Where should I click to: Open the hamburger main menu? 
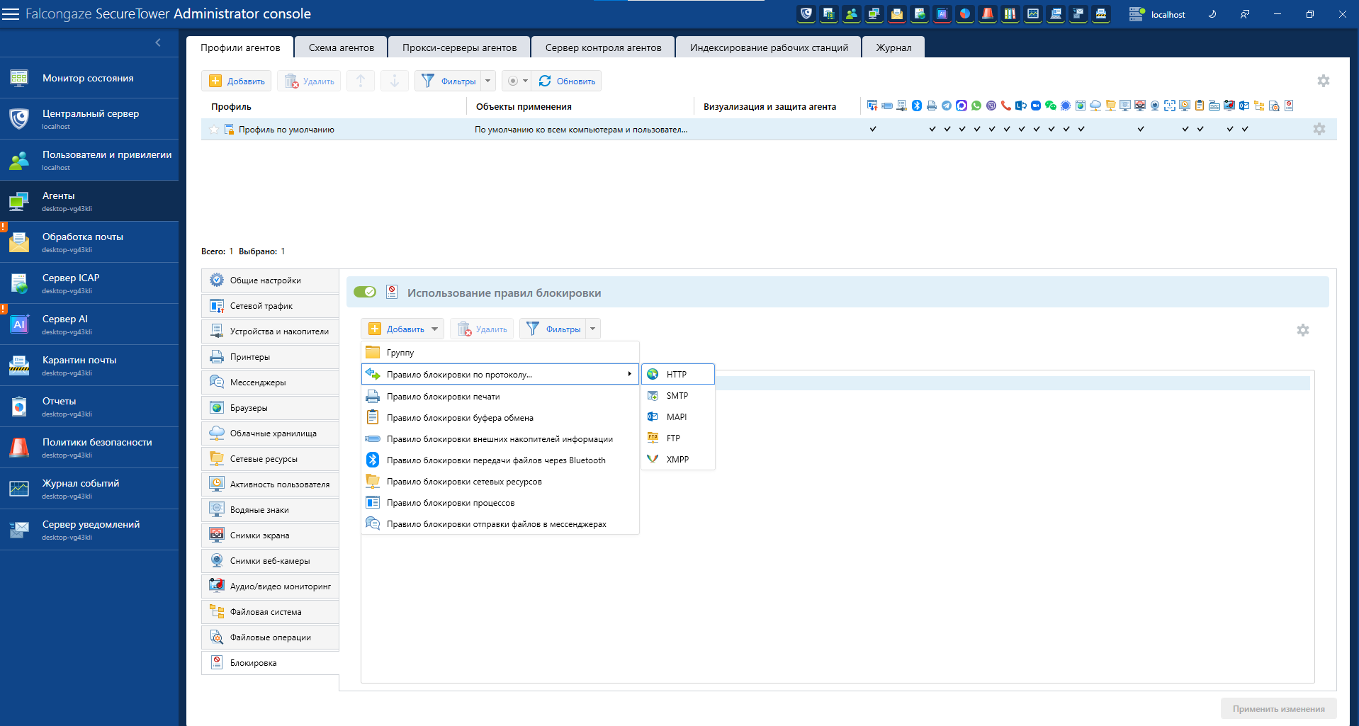[x=11, y=14]
